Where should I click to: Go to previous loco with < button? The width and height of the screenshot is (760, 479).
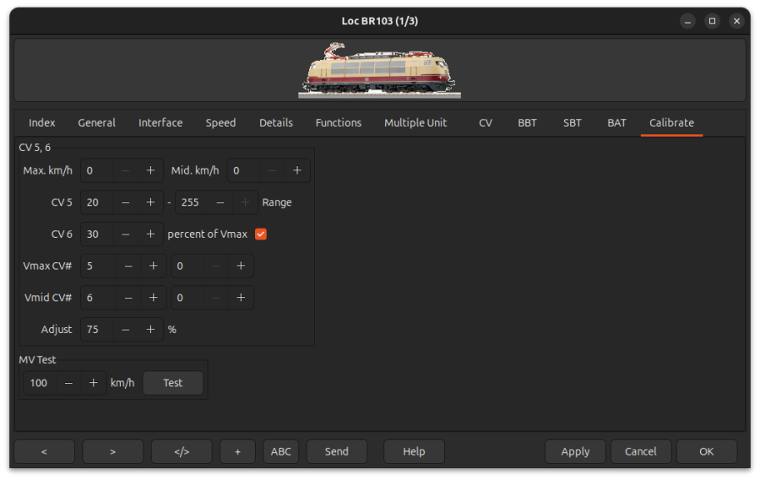pyautogui.click(x=44, y=452)
